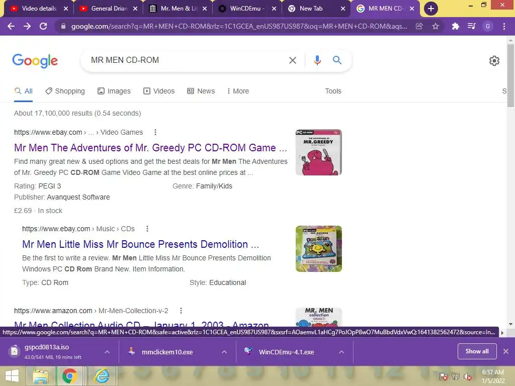Close the downloads bar

coord(506,351)
